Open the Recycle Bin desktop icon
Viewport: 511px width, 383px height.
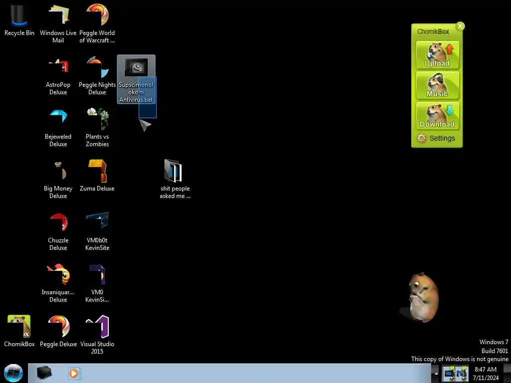pos(19,19)
